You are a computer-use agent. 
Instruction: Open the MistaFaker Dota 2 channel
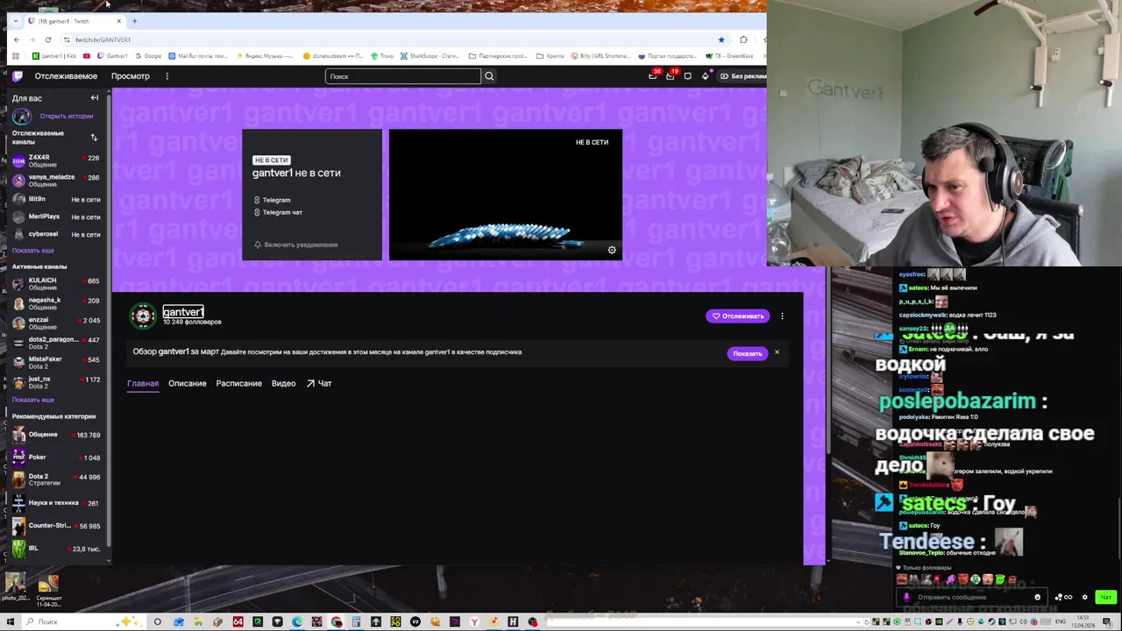(x=55, y=362)
